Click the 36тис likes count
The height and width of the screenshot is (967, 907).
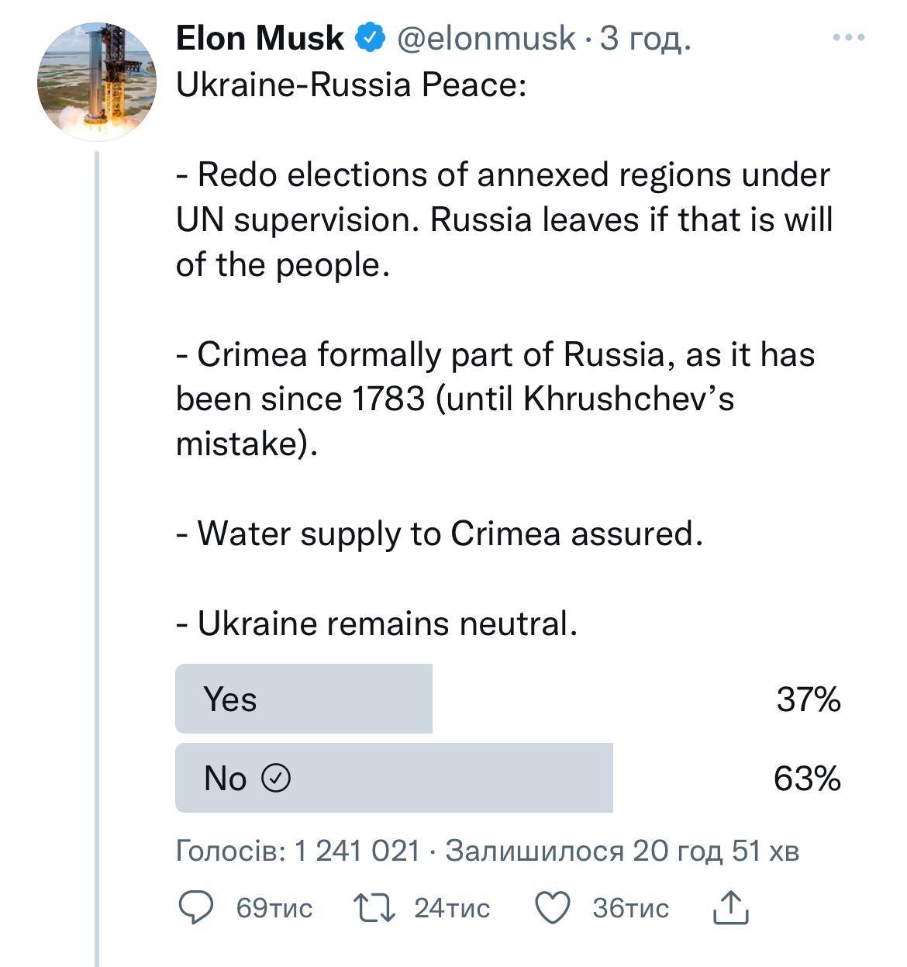[x=630, y=908]
